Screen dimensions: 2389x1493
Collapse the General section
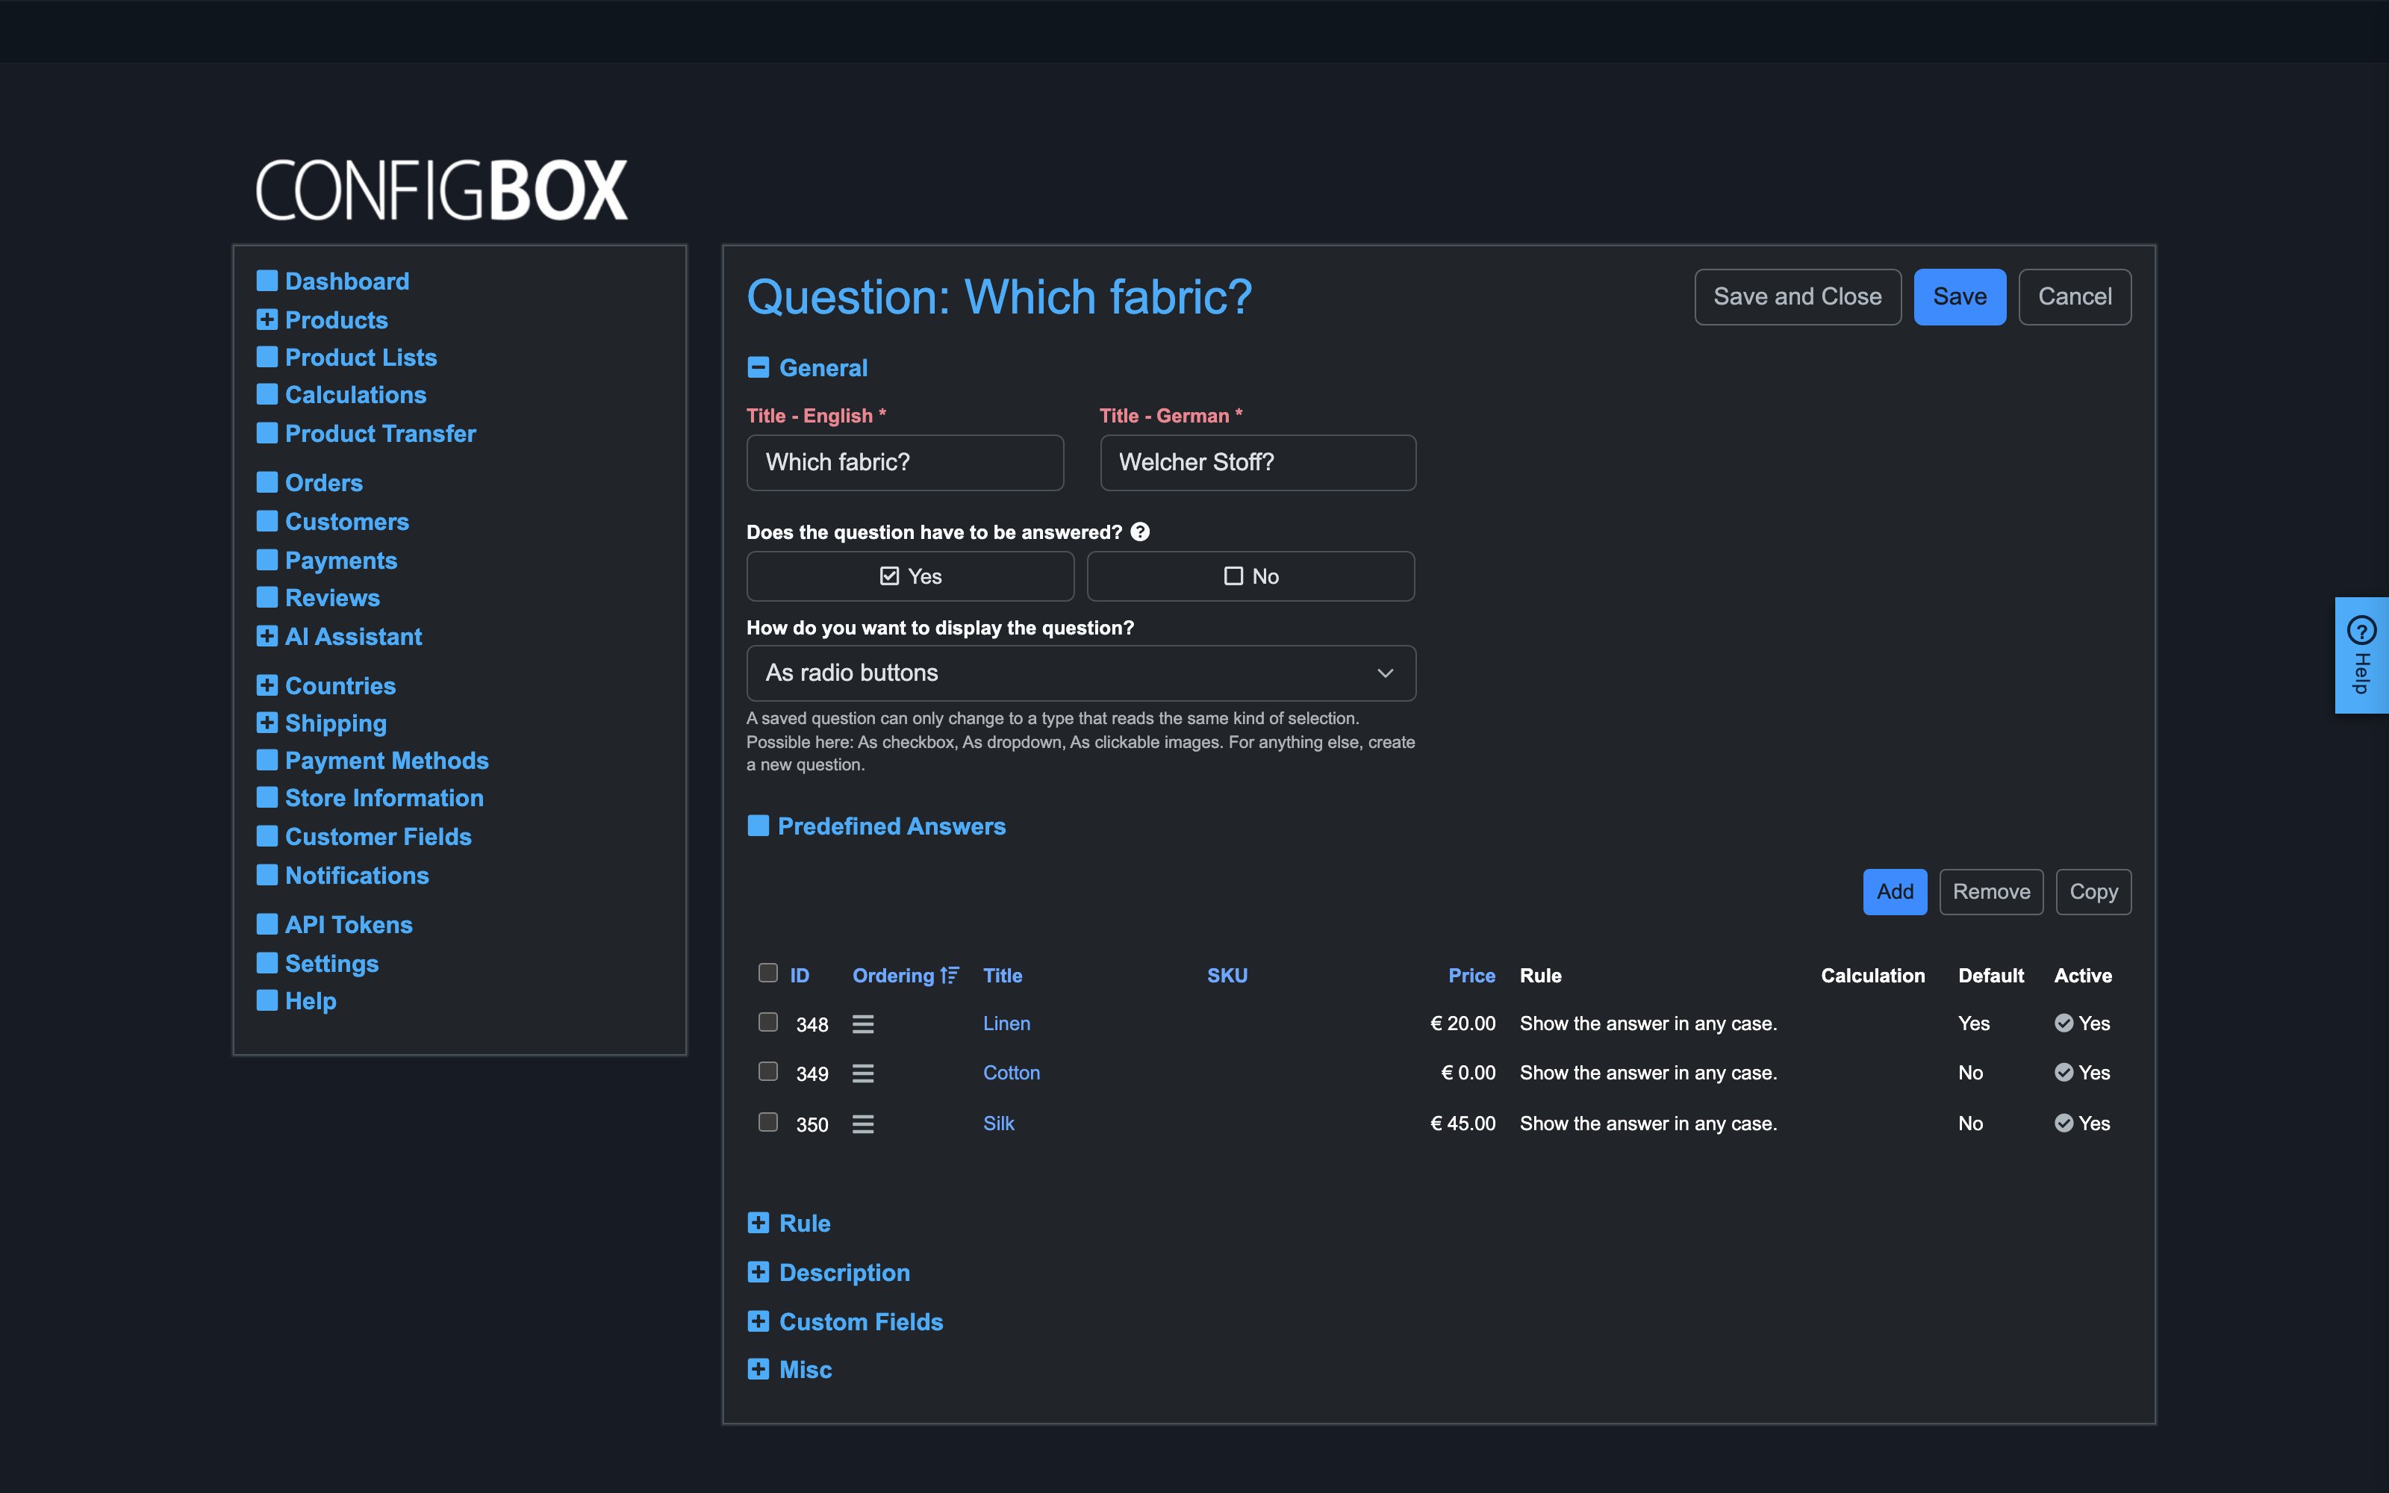coord(759,367)
